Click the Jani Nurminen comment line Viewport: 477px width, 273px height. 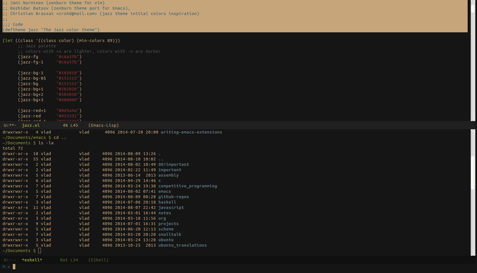(x=54, y=3)
